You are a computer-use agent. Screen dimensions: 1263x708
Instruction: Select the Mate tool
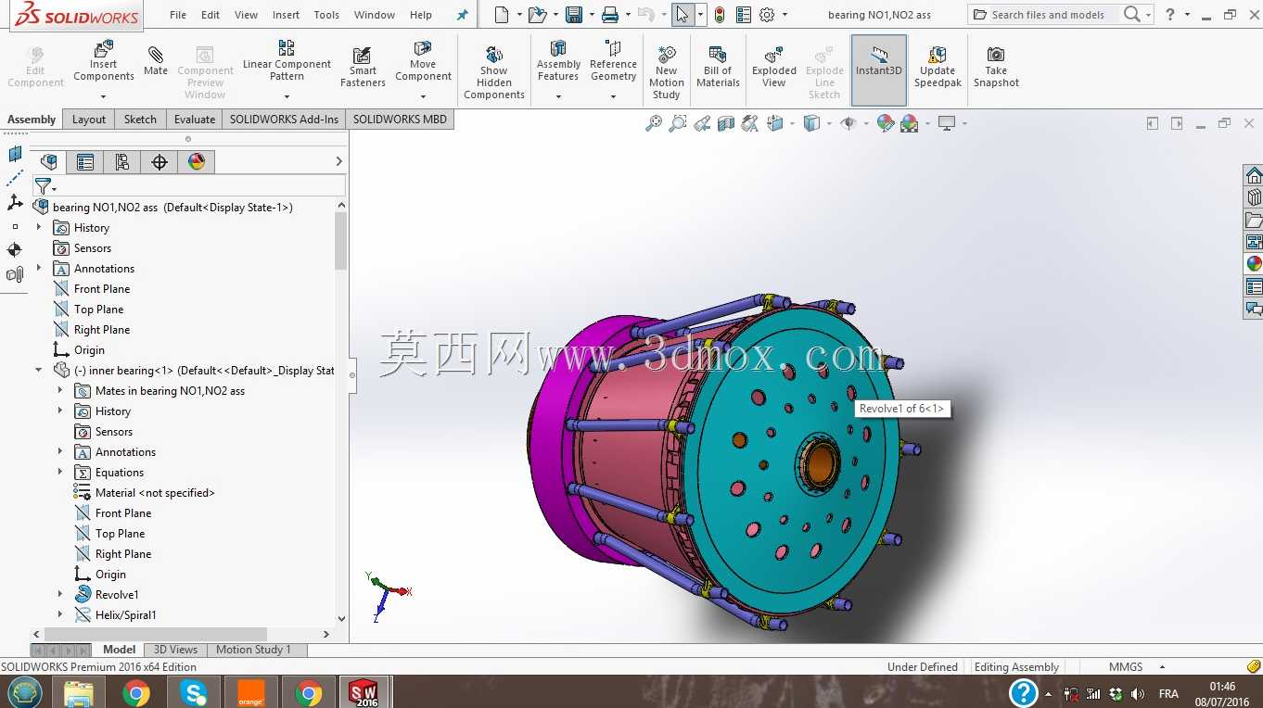pyautogui.click(x=156, y=60)
